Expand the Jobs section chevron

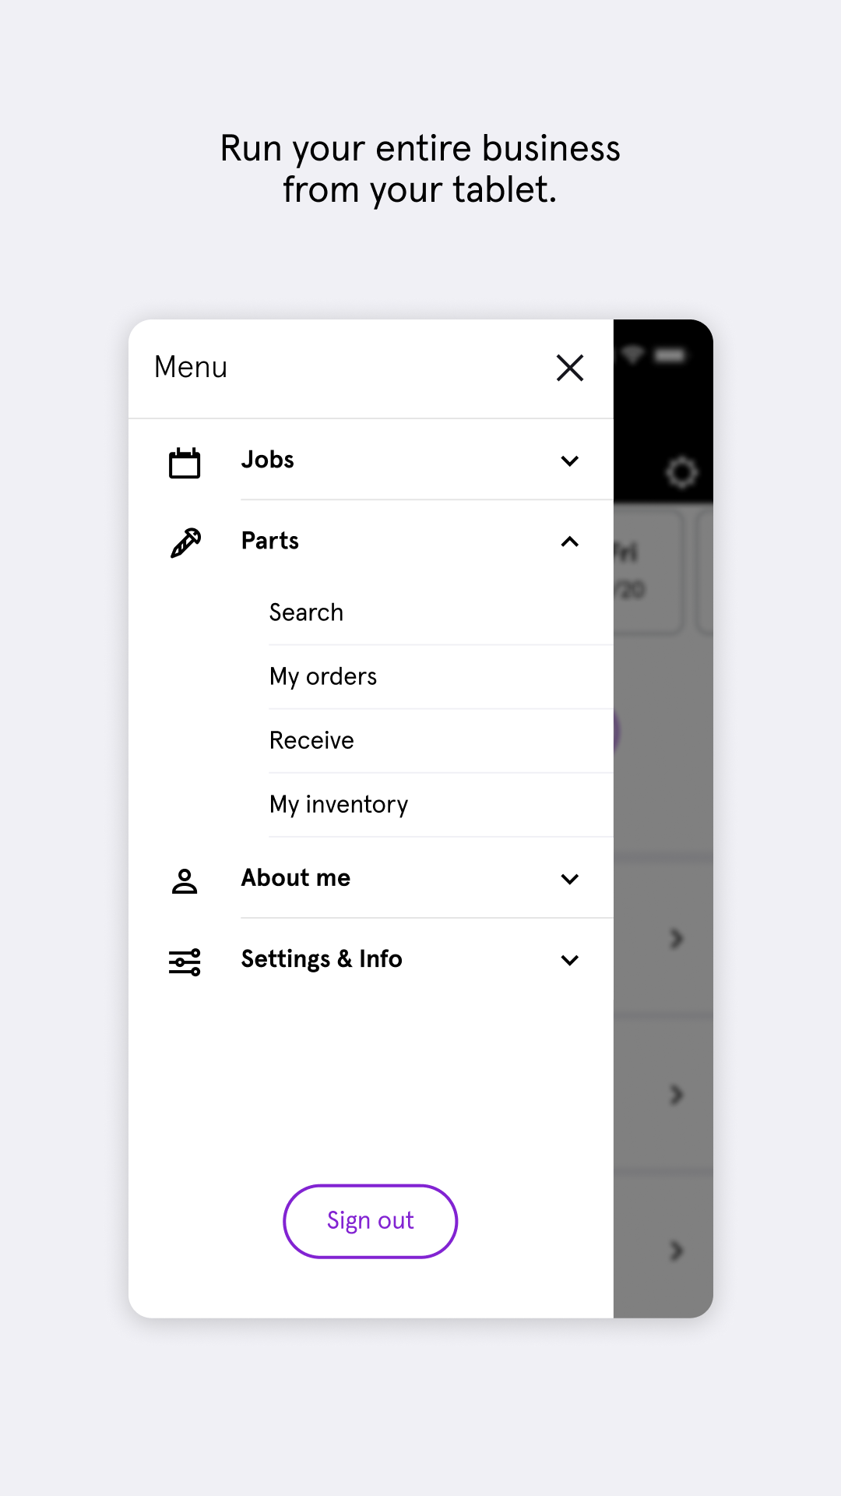point(570,460)
